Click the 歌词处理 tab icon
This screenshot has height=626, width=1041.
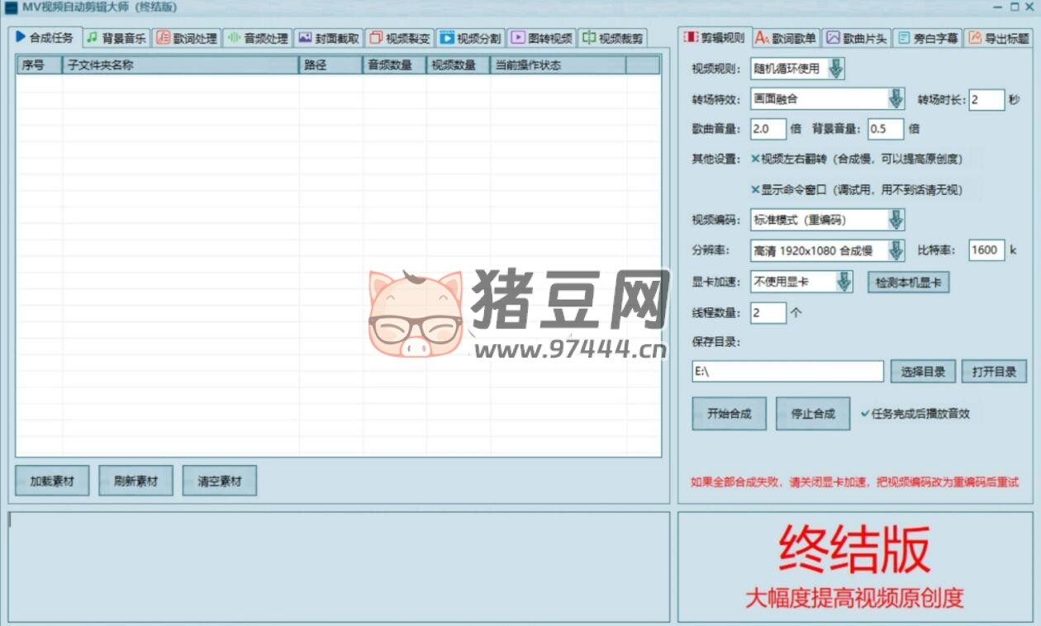[163, 38]
